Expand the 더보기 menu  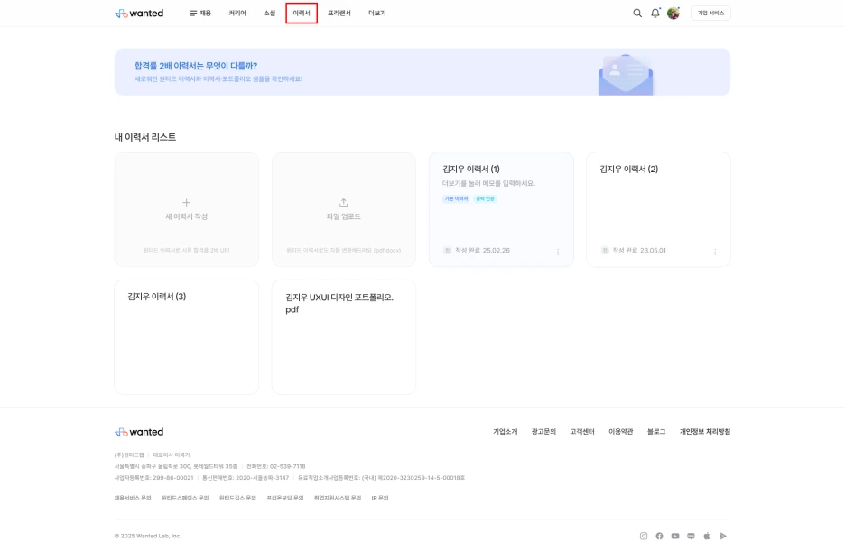[x=376, y=13]
